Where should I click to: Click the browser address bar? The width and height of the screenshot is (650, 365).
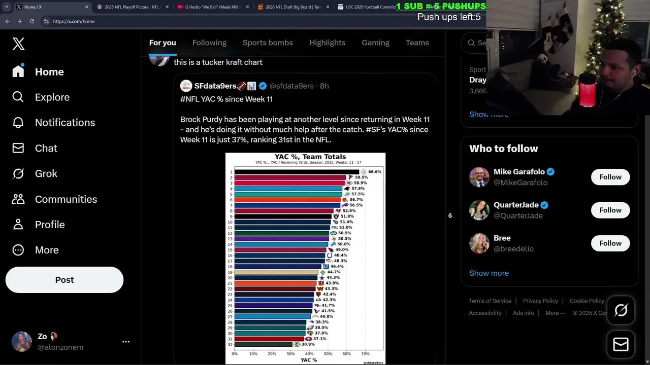click(x=203, y=21)
